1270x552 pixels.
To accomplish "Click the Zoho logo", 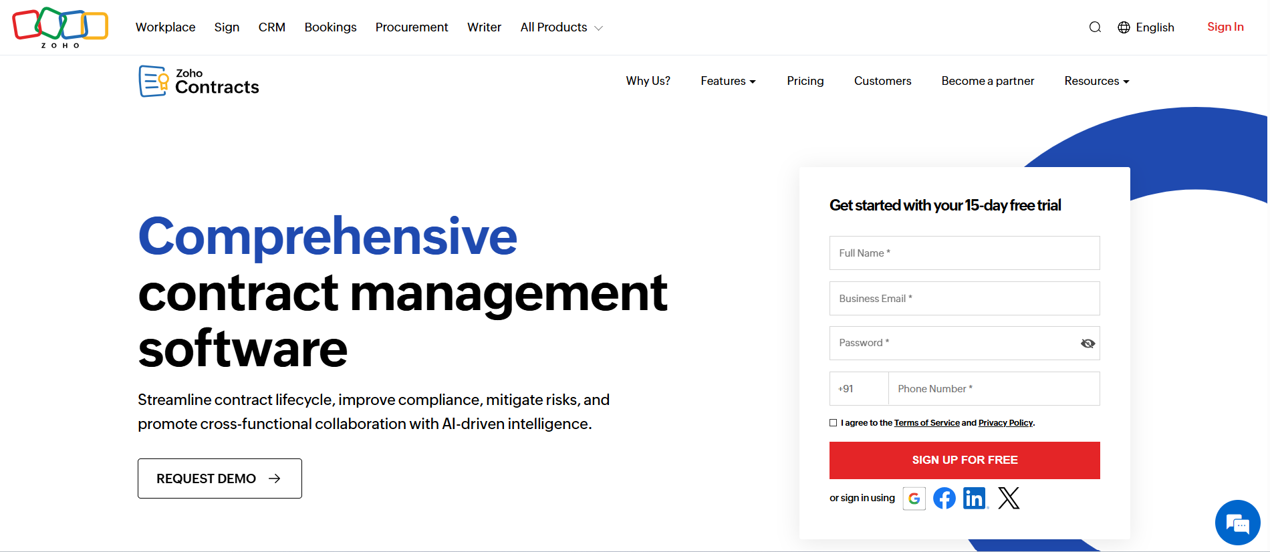I will tap(60, 27).
